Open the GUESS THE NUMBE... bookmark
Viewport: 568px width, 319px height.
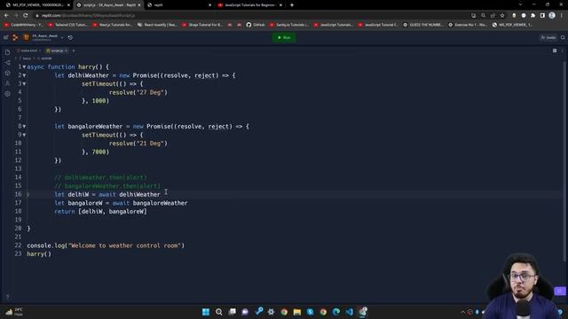pyautogui.click(x=423, y=25)
